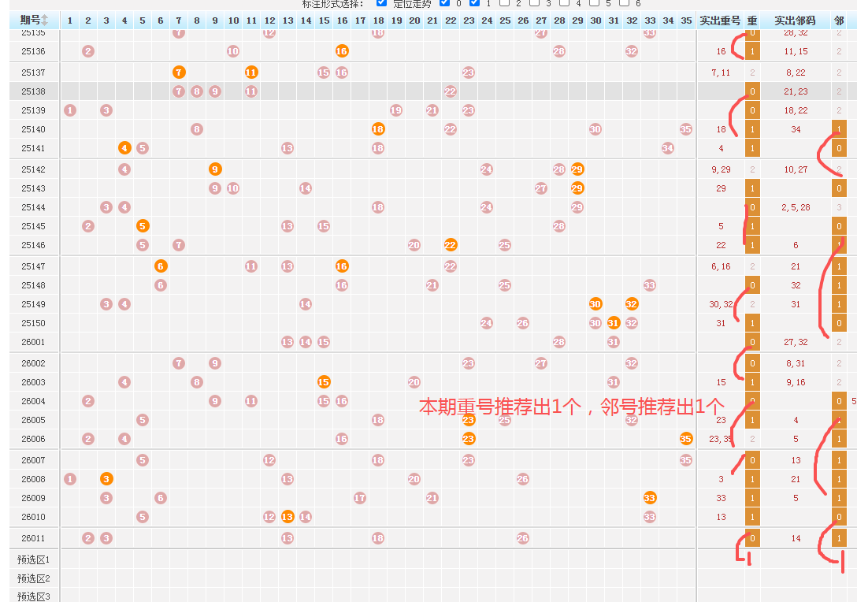Click pink ball 26 in row 26011
The width and height of the screenshot is (857, 602).
point(523,538)
